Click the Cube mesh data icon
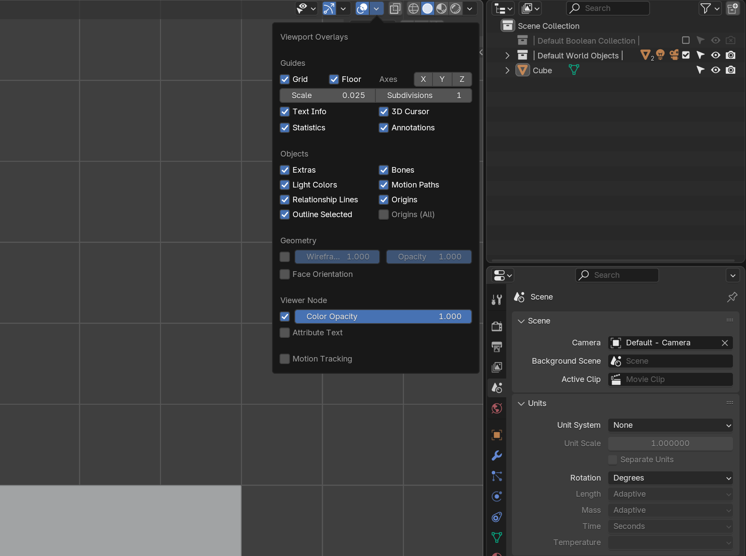This screenshot has height=556, width=746. 574,70
